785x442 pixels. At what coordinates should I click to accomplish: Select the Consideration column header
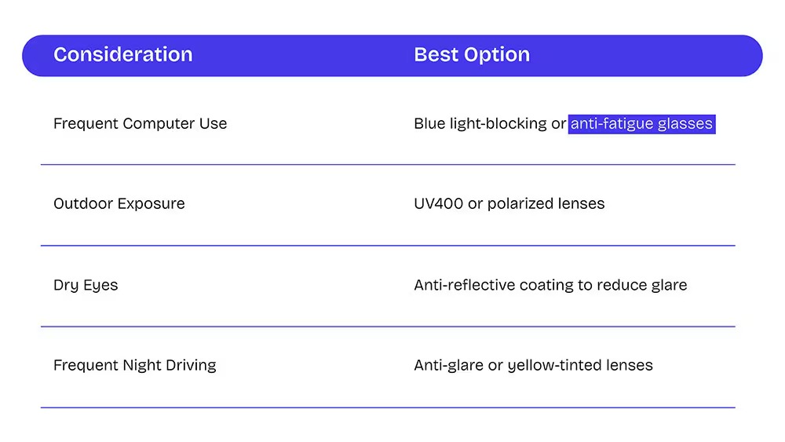point(123,54)
